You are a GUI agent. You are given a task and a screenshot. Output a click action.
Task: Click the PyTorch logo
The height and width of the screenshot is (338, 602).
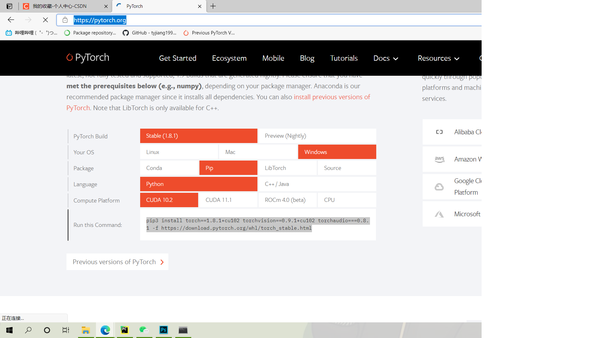coord(87,58)
